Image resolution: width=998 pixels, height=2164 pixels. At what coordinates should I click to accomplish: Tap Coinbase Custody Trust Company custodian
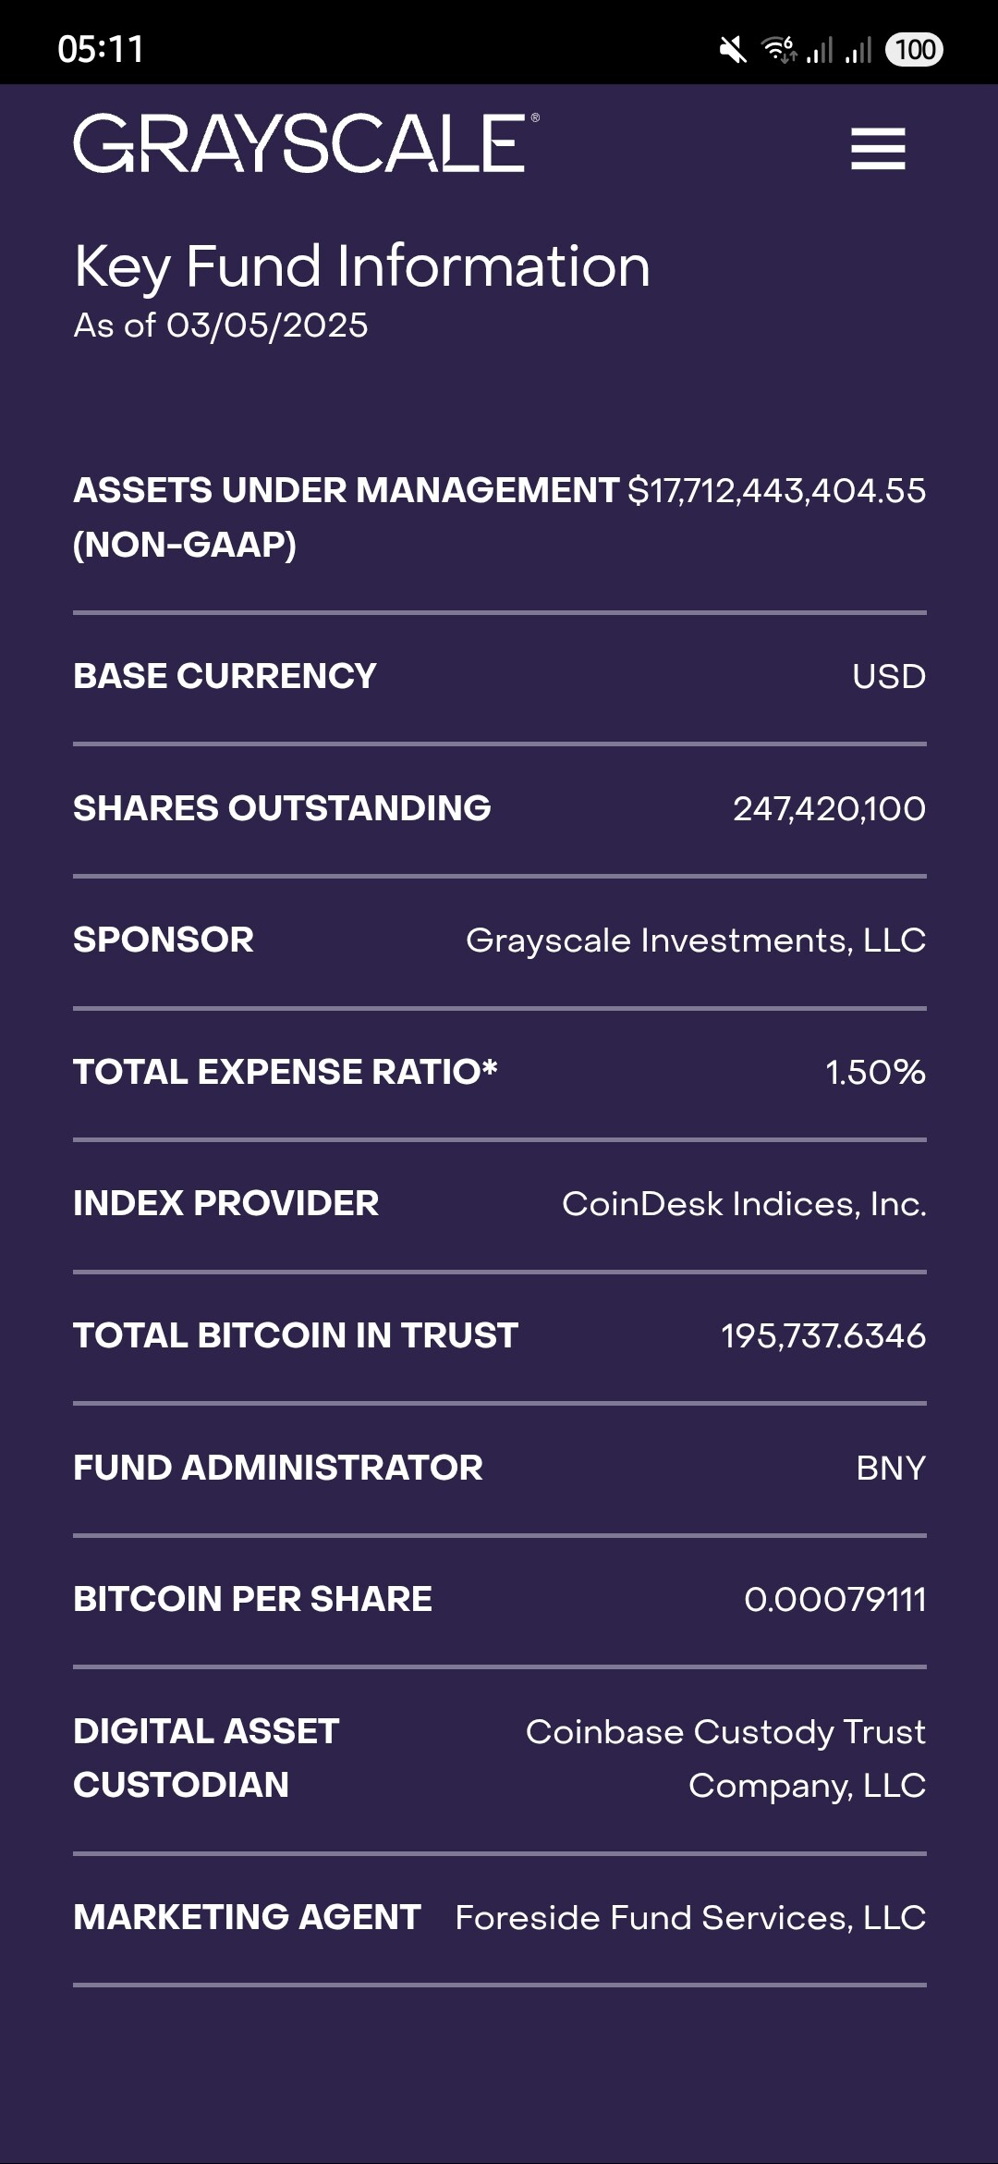[x=726, y=1758]
